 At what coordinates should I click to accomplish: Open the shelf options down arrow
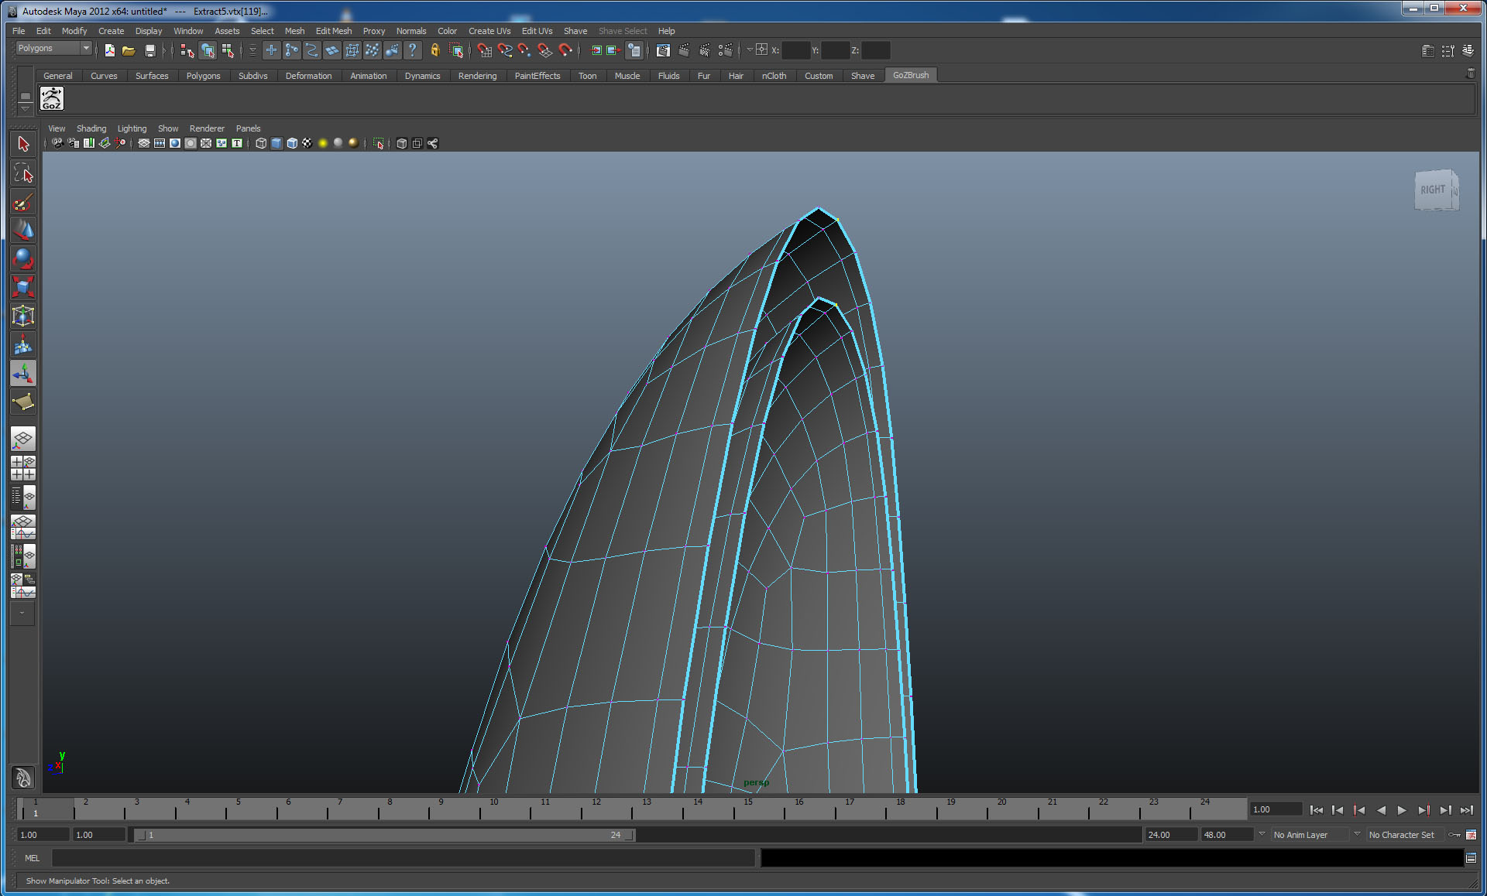click(x=25, y=108)
